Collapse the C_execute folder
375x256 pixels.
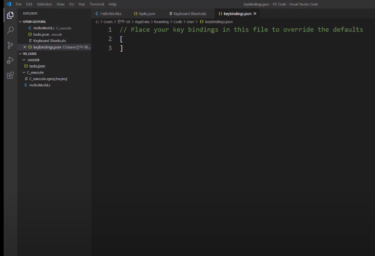pyautogui.click(x=24, y=72)
